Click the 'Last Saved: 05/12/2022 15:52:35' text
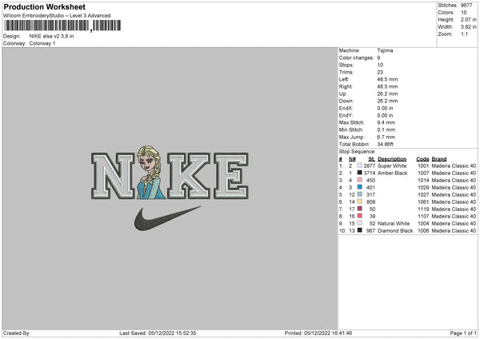480x339 pixels. tap(158, 333)
